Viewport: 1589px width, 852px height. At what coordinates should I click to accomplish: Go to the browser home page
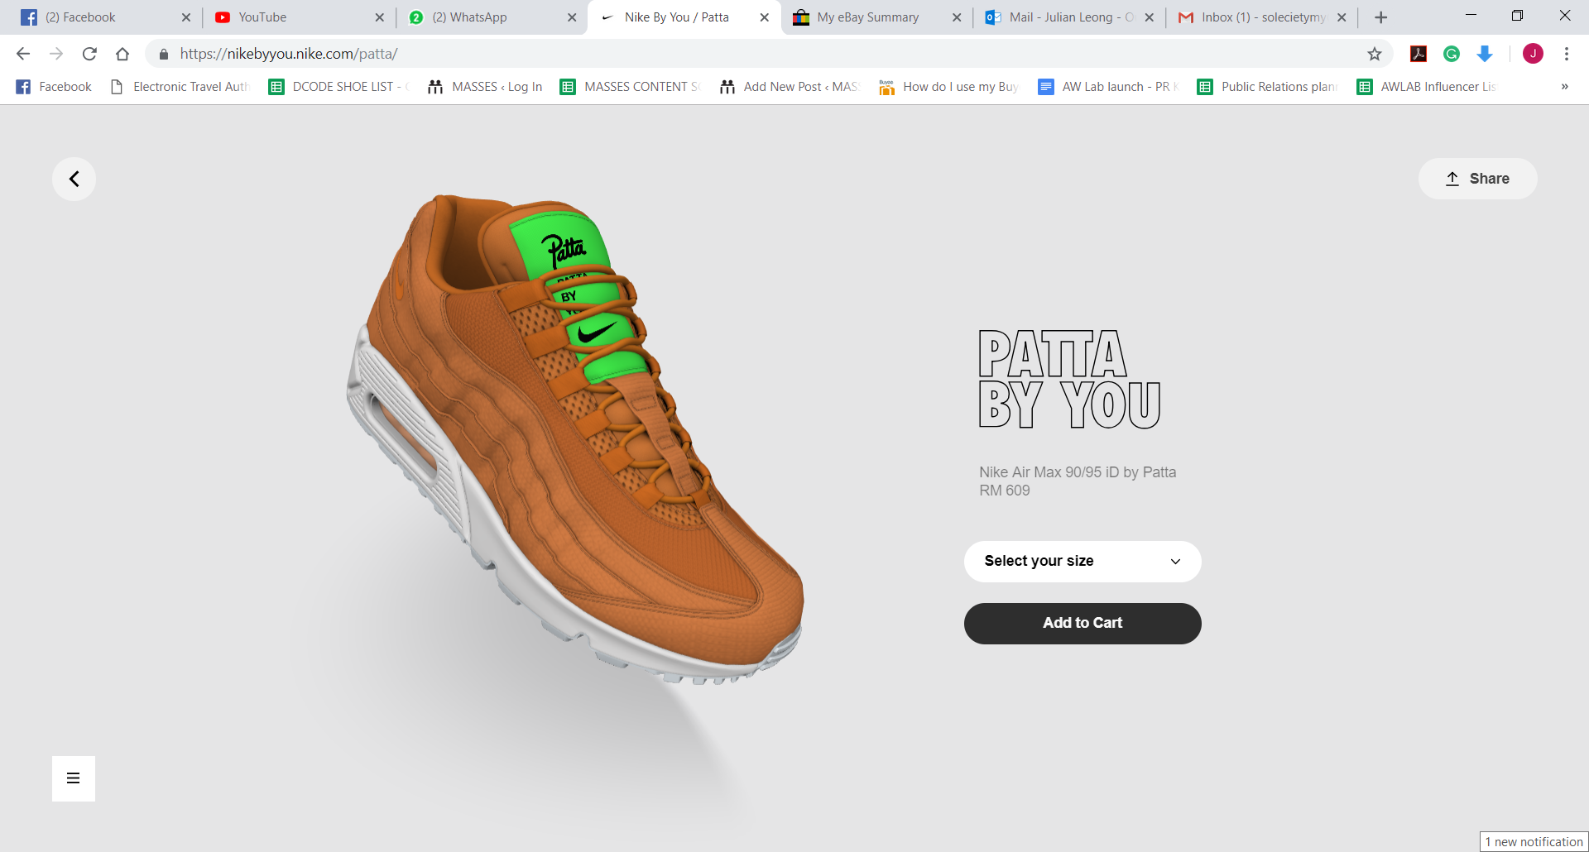pyautogui.click(x=122, y=54)
